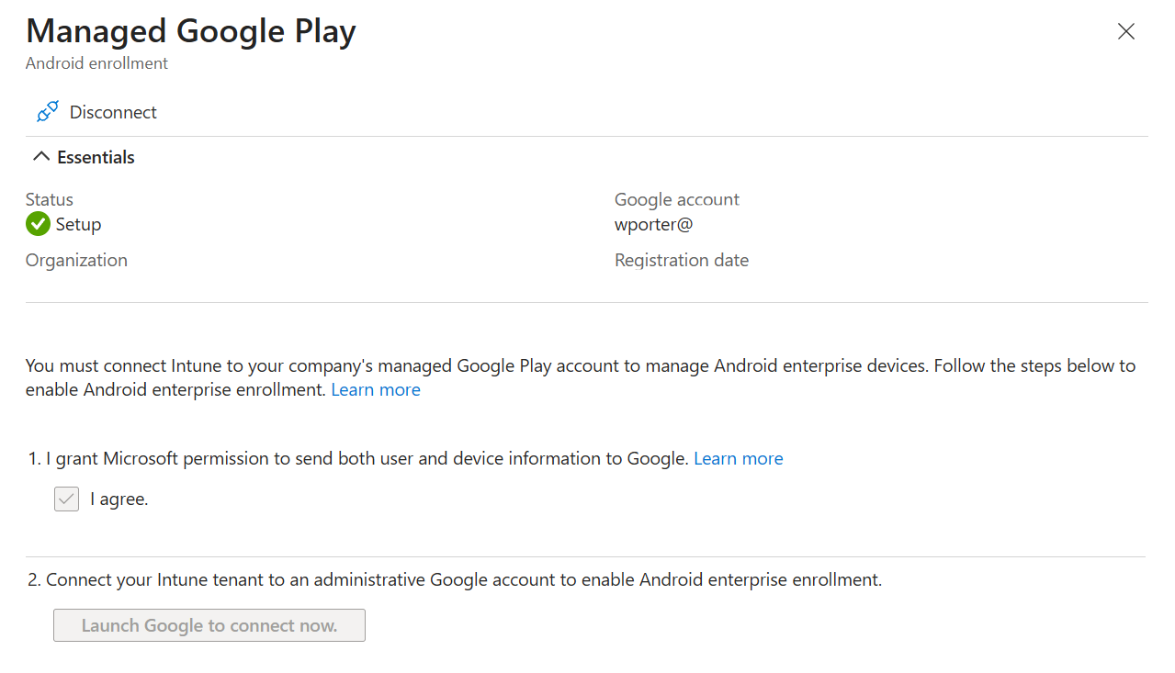Toggle the I agree checkbox
The width and height of the screenshot is (1175, 673).
pyautogui.click(x=66, y=499)
